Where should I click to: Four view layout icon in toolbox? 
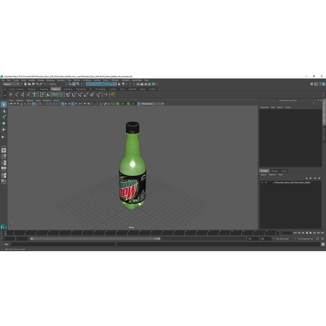tap(4, 157)
